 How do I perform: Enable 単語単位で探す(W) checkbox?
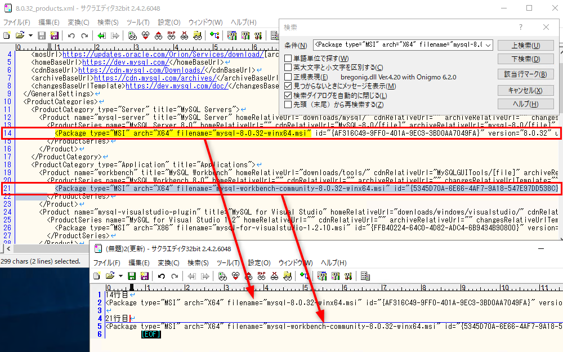[288, 58]
